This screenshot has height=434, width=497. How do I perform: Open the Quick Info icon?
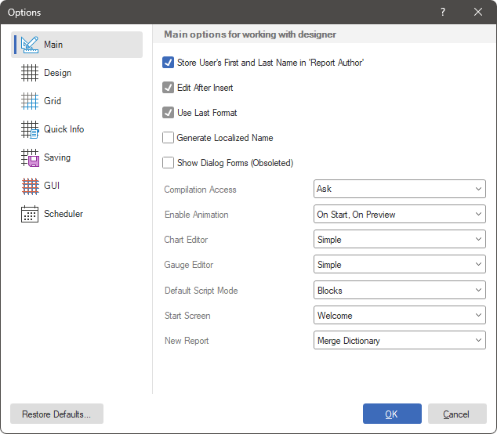coord(30,129)
